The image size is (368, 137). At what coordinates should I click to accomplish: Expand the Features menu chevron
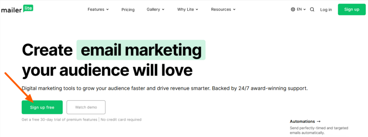coord(107,10)
